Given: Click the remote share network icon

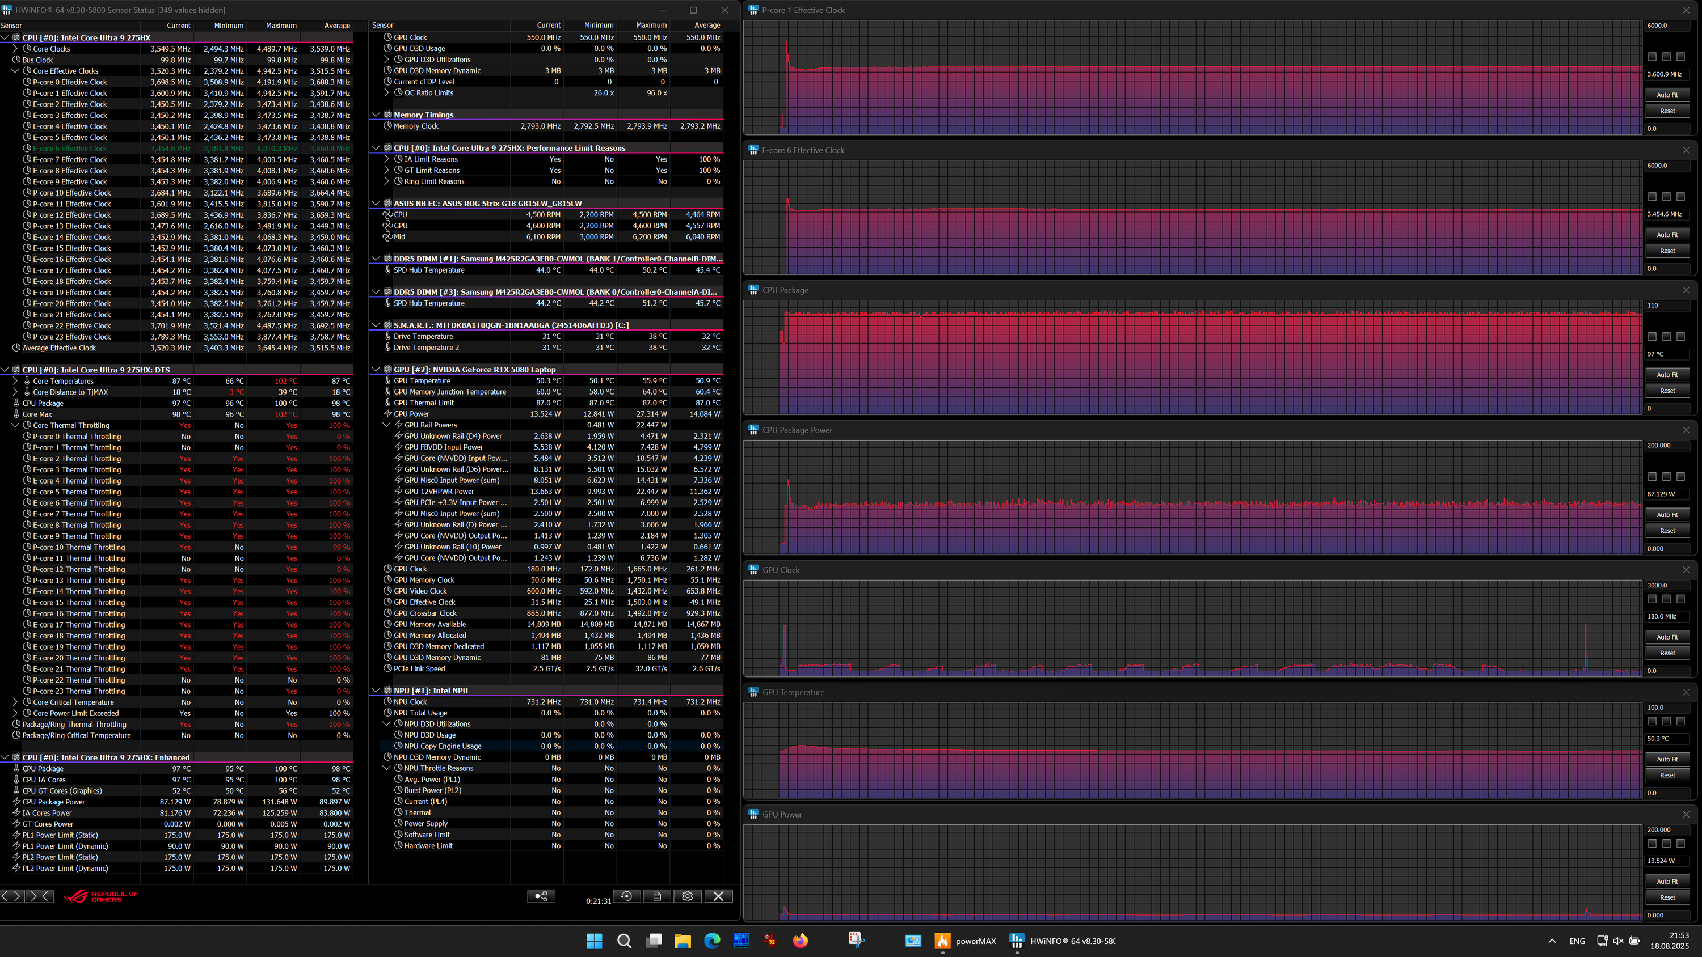Looking at the screenshot, I should pyautogui.click(x=541, y=896).
